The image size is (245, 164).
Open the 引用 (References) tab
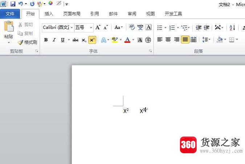pos(95,14)
